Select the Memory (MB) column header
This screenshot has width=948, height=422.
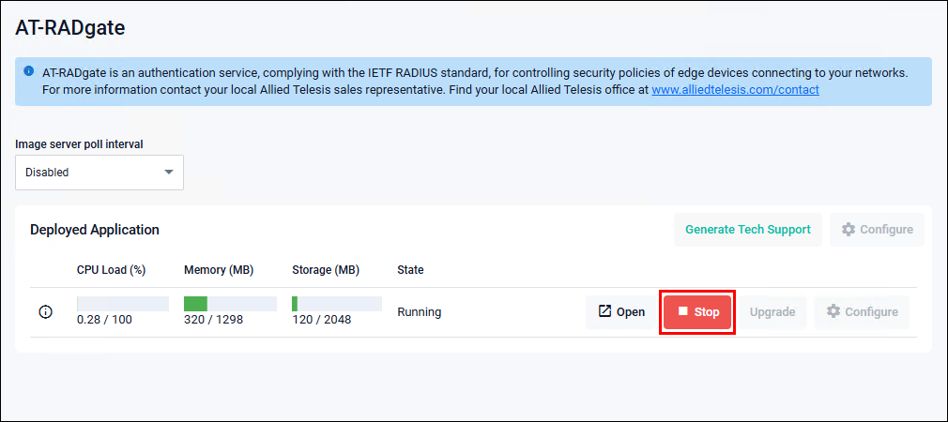point(219,270)
